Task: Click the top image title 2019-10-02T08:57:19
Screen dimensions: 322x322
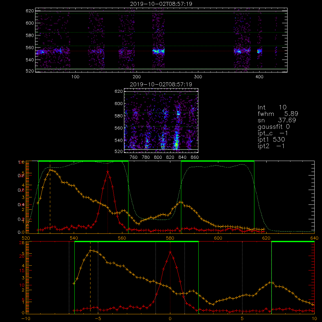Action: (x=161, y=4)
